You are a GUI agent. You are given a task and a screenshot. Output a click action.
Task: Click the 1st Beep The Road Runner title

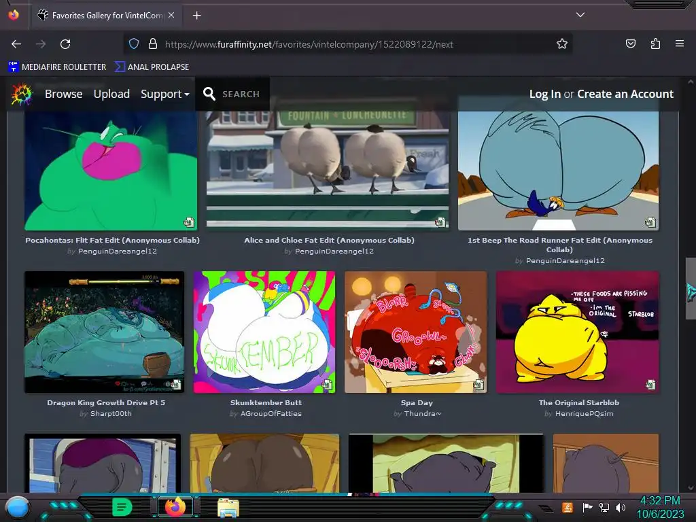tap(560, 245)
